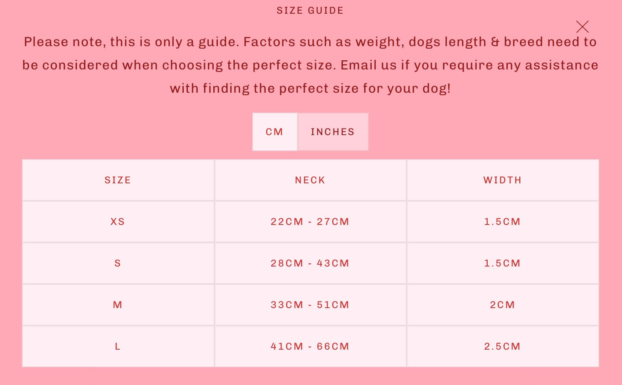Select the L size cell
Image resolution: width=622 pixels, height=385 pixels.
[x=118, y=346]
